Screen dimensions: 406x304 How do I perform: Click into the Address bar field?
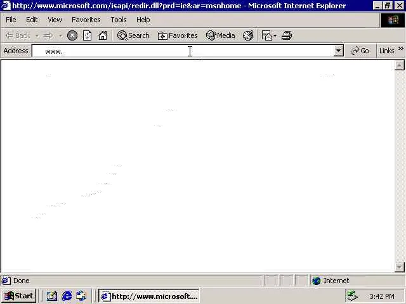[183, 51]
